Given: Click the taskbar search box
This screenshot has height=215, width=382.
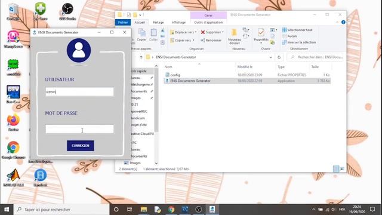Looking at the screenshot, I should point(61,210).
